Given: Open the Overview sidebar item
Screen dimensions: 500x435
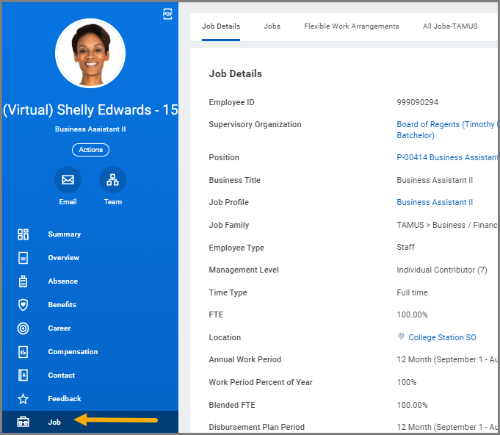Looking at the screenshot, I should [63, 258].
